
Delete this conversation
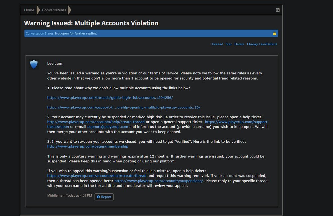[239, 44]
